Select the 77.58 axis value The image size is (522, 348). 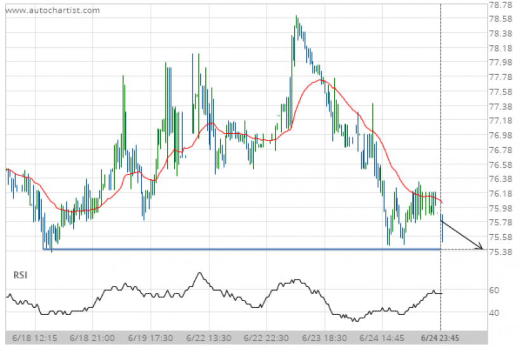(500, 92)
